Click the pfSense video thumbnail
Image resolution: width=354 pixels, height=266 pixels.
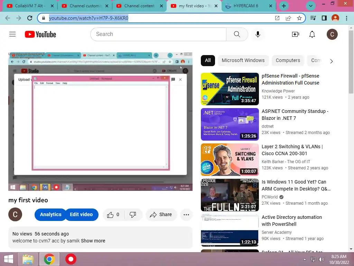230,89
